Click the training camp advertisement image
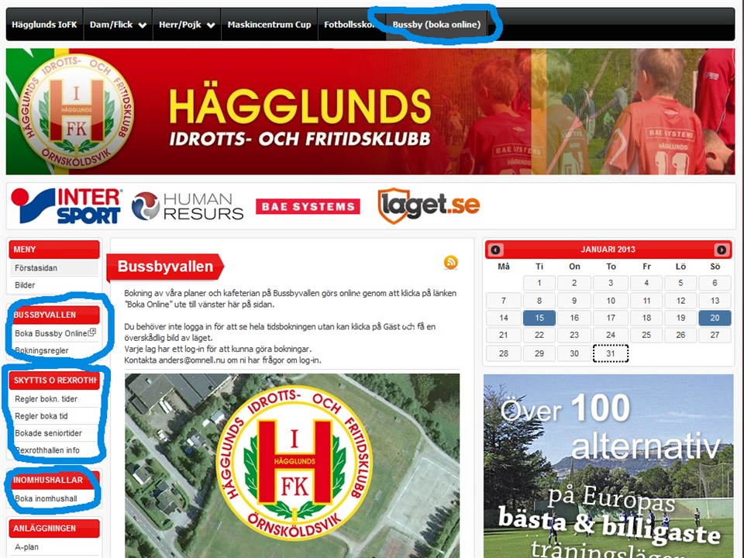Screen dimensions: 744x558 point(608,465)
